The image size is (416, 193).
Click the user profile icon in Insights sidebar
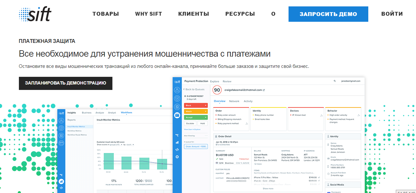click(61, 120)
